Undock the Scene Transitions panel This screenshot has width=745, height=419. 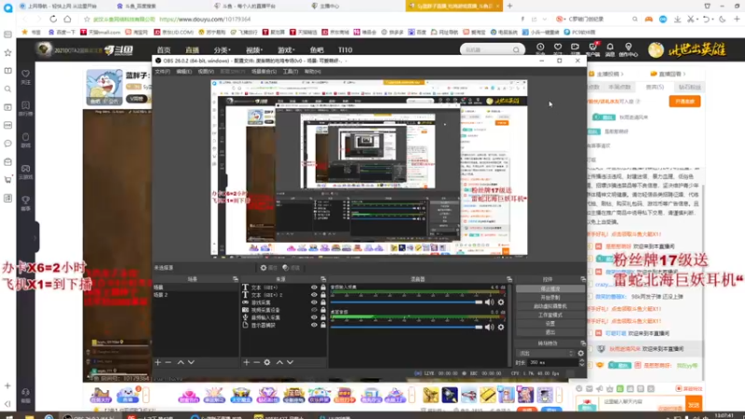click(x=583, y=343)
